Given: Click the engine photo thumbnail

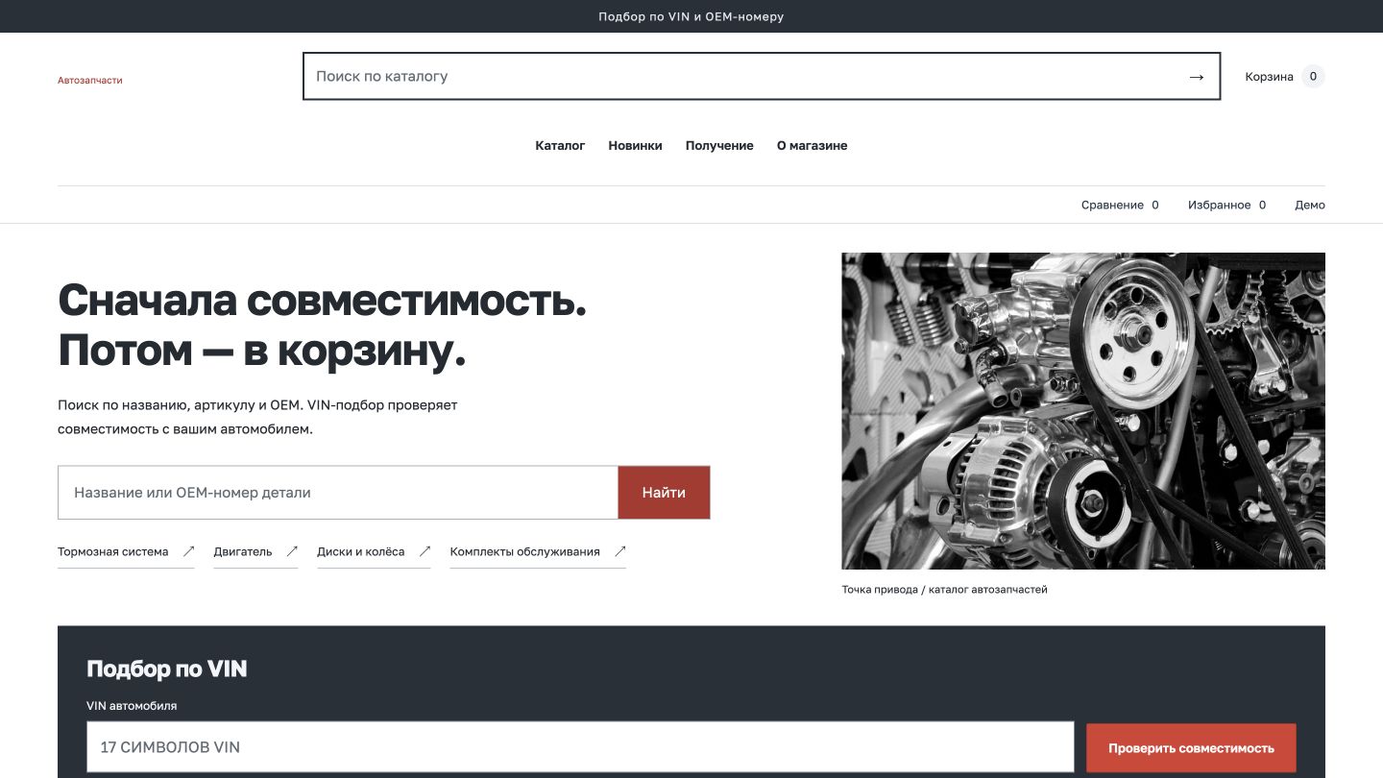Looking at the screenshot, I should click(1083, 411).
